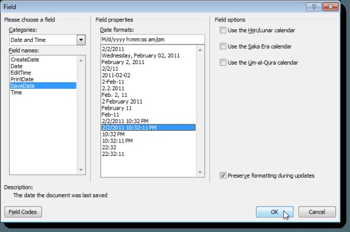Click Field names scrollbar up arrow
Image resolution: width=350 pixels, height=232 pixels.
[81, 60]
